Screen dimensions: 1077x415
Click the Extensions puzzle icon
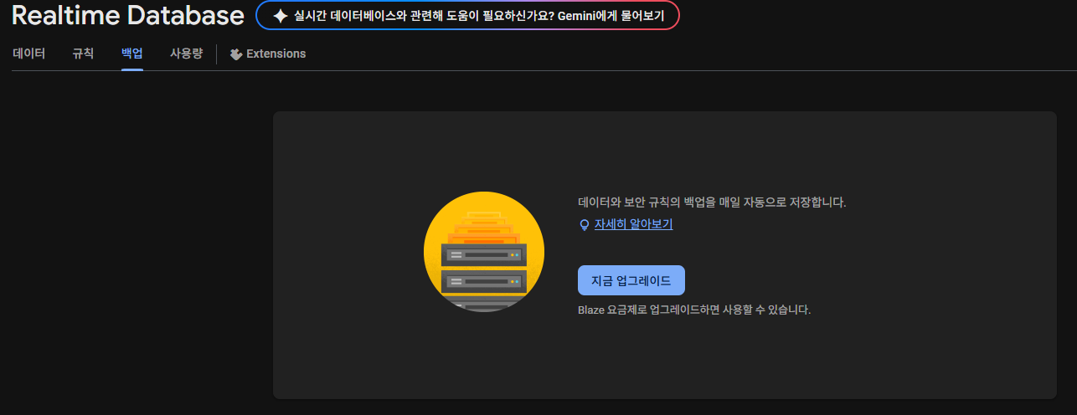point(236,54)
